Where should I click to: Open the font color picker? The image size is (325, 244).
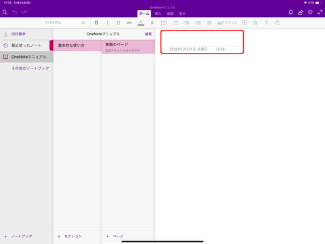141,22
